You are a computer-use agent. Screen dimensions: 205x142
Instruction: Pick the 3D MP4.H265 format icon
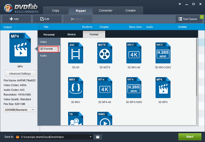(134, 87)
